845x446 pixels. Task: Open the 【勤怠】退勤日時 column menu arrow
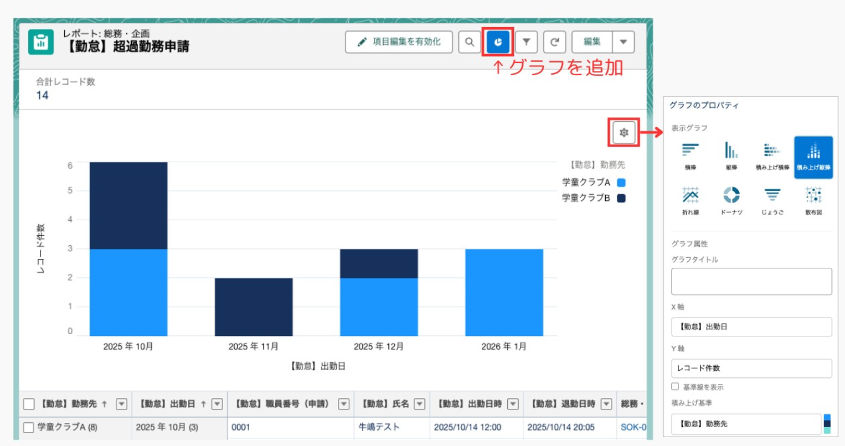point(606,404)
